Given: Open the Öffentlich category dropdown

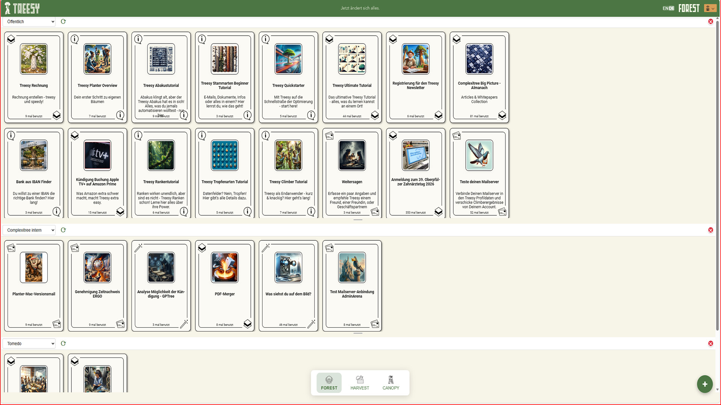Looking at the screenshot, I should coord(29,21).
